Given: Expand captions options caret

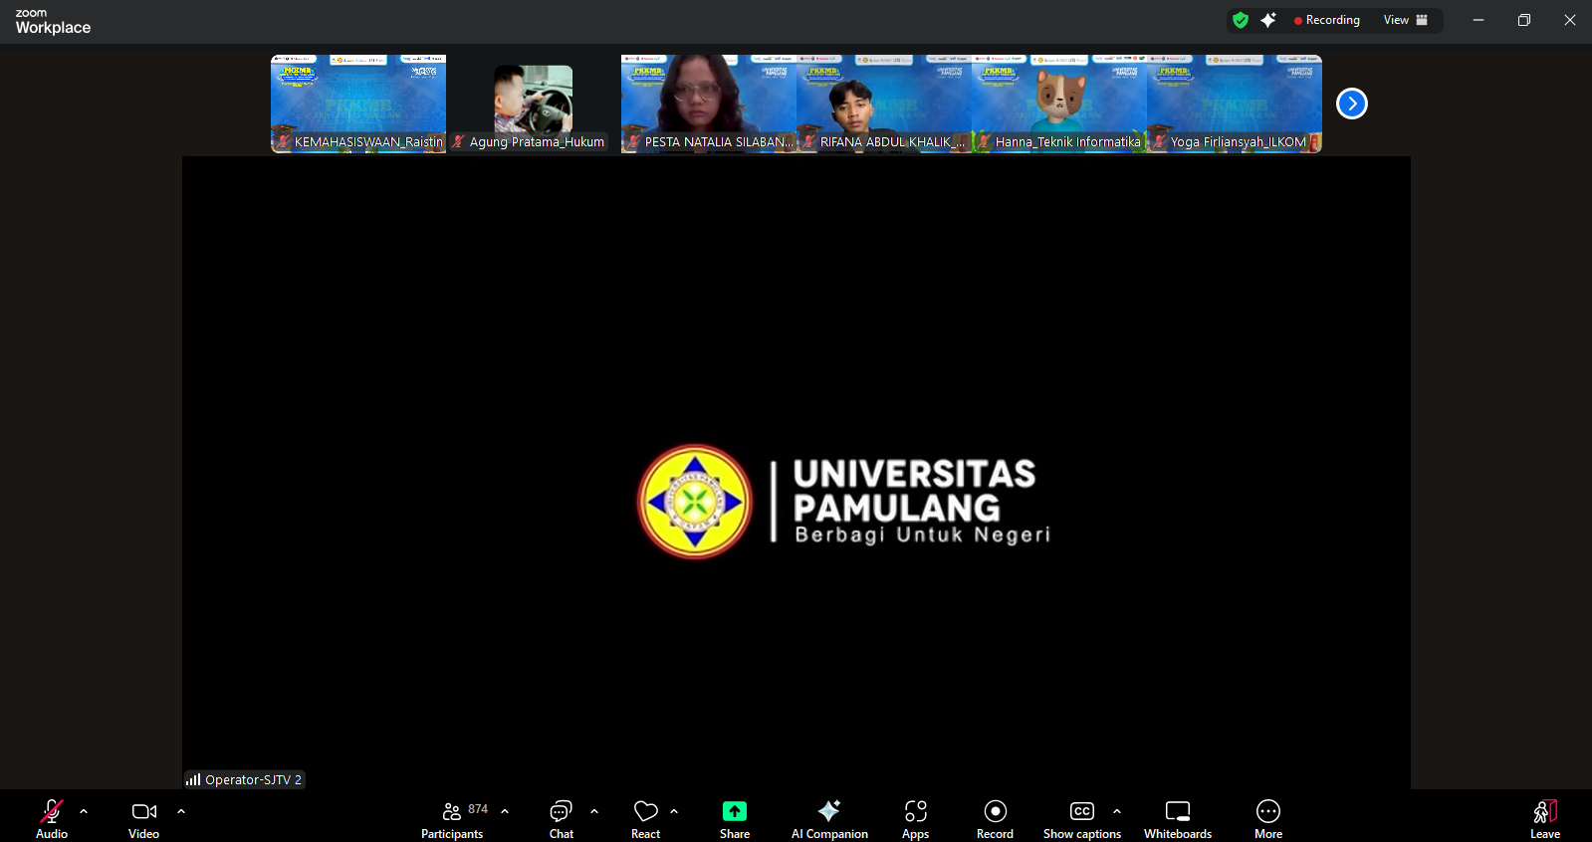Looking at the screenshot, I should (1117, 811).
